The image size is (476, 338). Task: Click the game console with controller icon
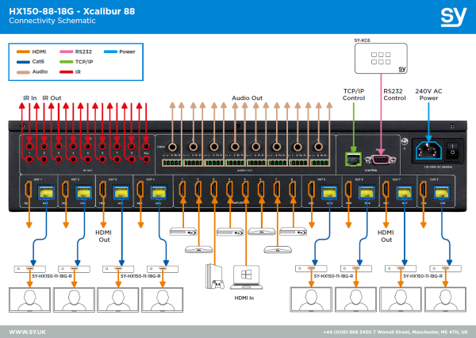coord(215,276)
